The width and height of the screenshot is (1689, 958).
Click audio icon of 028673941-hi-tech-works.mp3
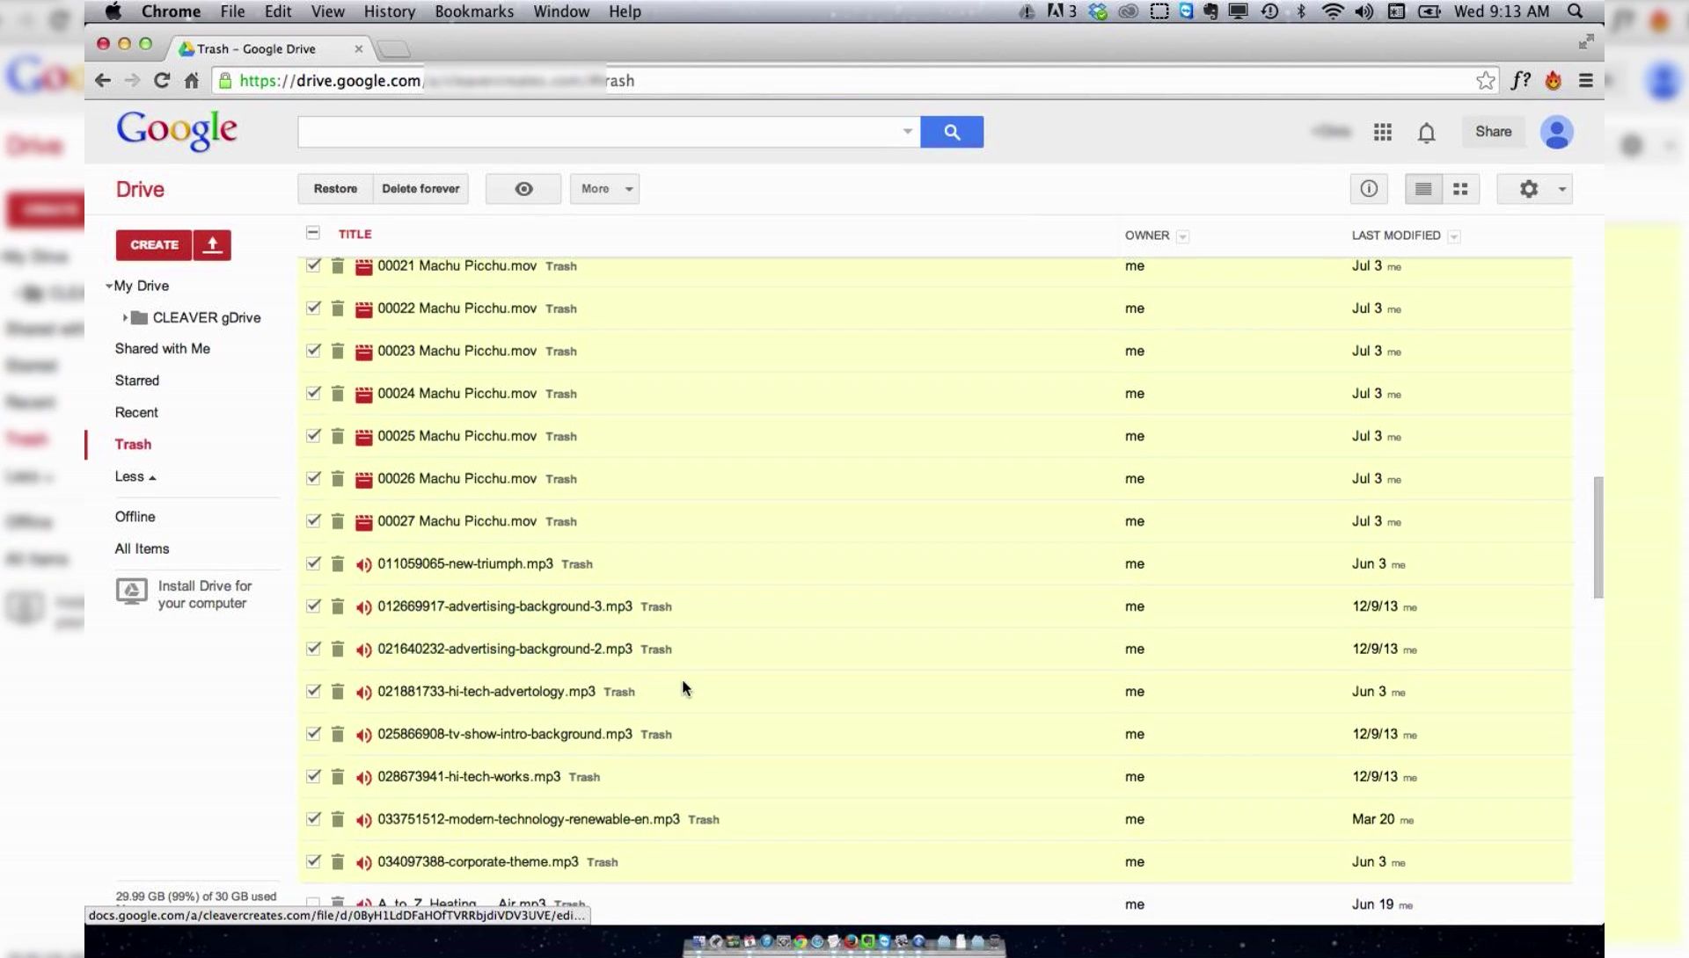(363, 777)
